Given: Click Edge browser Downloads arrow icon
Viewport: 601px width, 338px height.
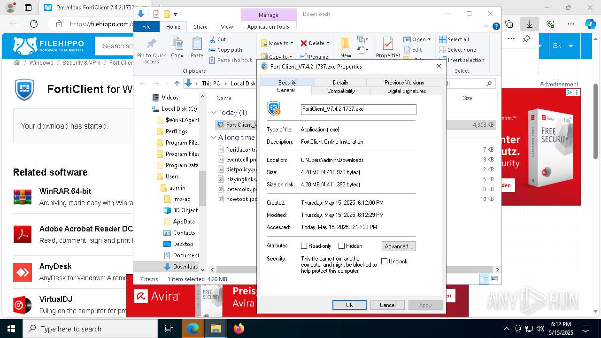Looking at the screenshot, I should click(x=530, y=24).
